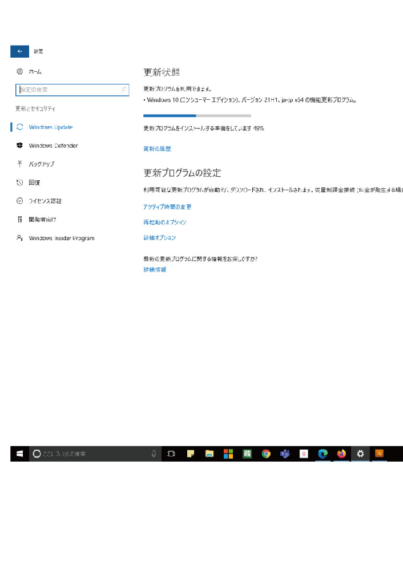The height and width of the screenshot is (570, 403).
Task: Focus the 設定の検索 search field
Action: 72,90
